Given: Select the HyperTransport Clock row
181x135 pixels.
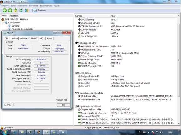Looking at the screenshot, I should tap(126, 56).
